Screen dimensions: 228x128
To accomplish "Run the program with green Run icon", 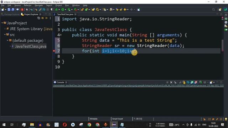I will (63, 10).
